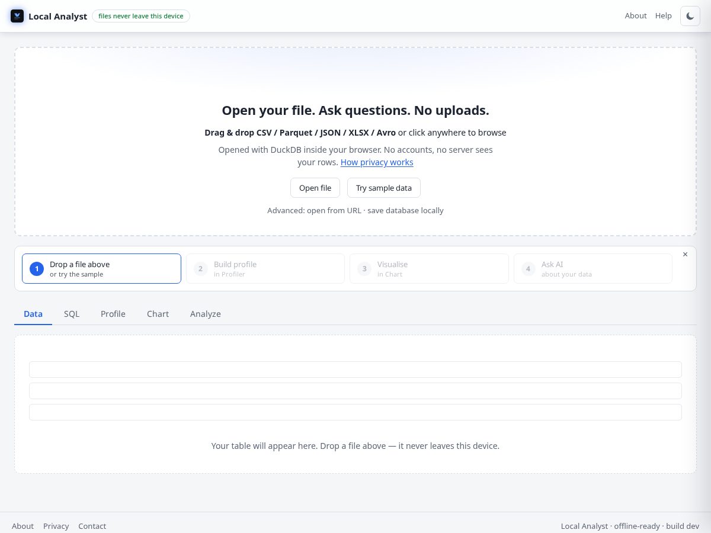Click the footer About link
Screen dimensions: 711x533
pyautogui.click(x=23, y=526)
